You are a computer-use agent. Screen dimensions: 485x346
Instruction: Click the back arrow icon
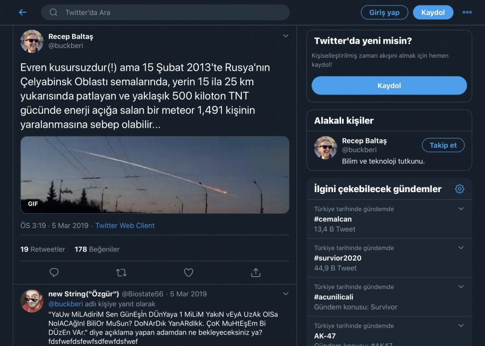coord(23,12)
